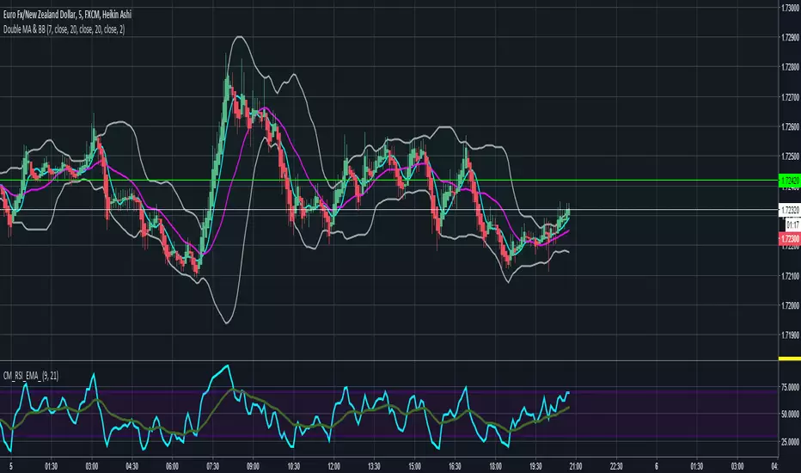
Task: Click the 75.000 level on the RSI scale
Action: [x=787, y=388]
